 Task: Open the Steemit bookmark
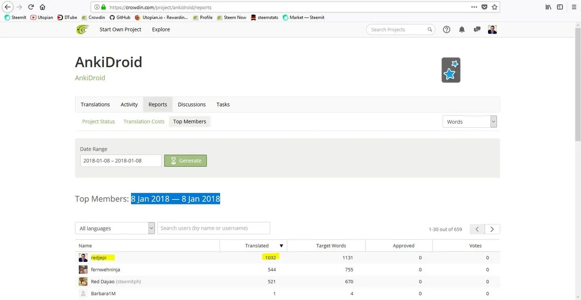click(15, 17)
